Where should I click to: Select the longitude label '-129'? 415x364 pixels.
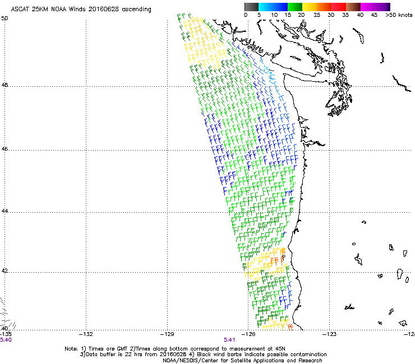point(167,334)
